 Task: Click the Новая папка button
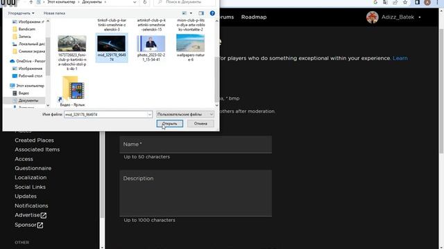pos(54,13)
